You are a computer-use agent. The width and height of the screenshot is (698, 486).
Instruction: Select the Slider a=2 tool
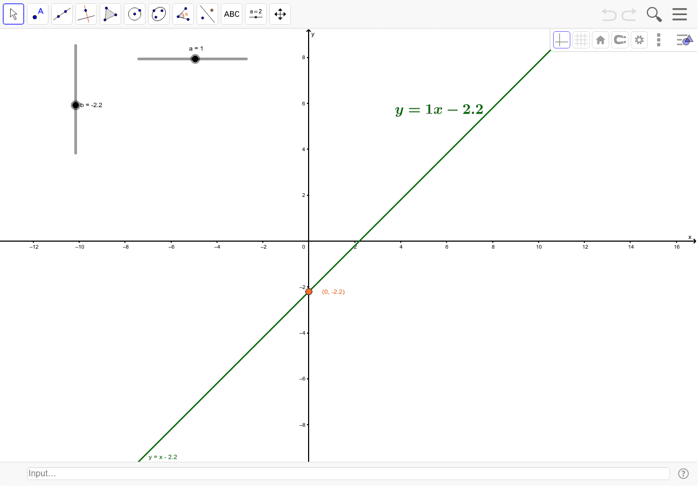pos(256,14)
